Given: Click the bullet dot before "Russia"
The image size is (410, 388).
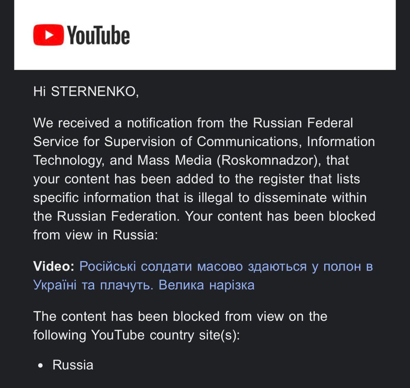Looking at the screenshot, I should pos(41,365).
